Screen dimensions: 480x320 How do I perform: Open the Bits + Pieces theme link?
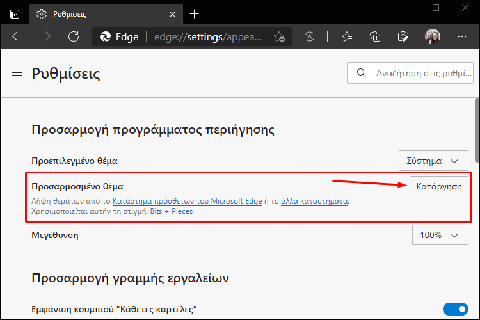coord(171,211)
